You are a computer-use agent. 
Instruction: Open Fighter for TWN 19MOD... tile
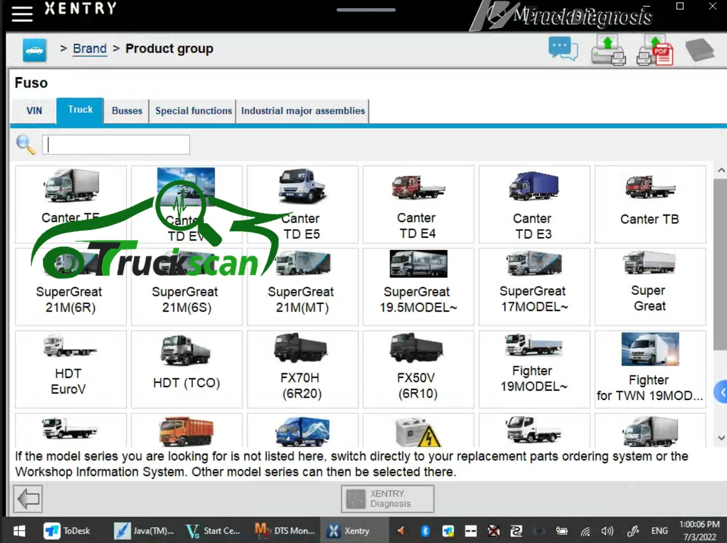(650, 369)
